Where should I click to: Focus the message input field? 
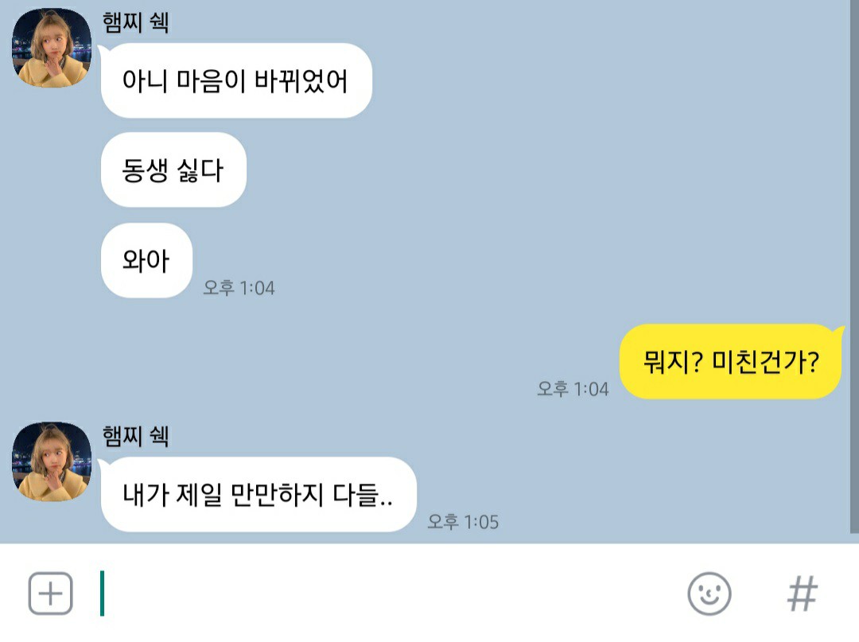click(x=383, y=593)
